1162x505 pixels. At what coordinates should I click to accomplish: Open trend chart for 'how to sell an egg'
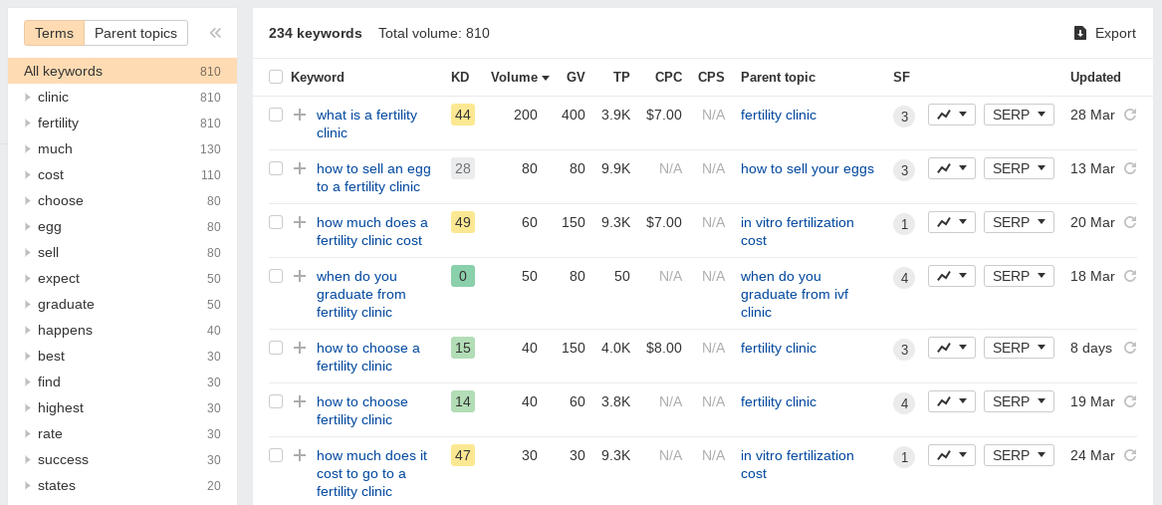(x=952, y=168)
